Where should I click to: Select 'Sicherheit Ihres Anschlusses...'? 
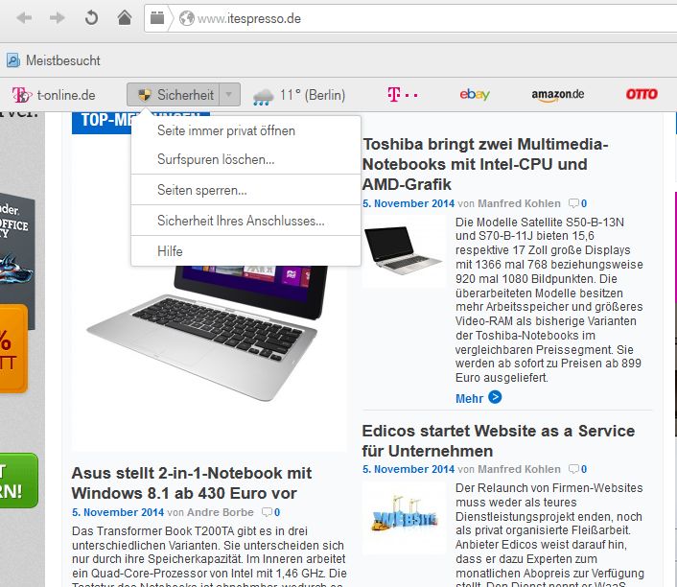pos(245,221)
